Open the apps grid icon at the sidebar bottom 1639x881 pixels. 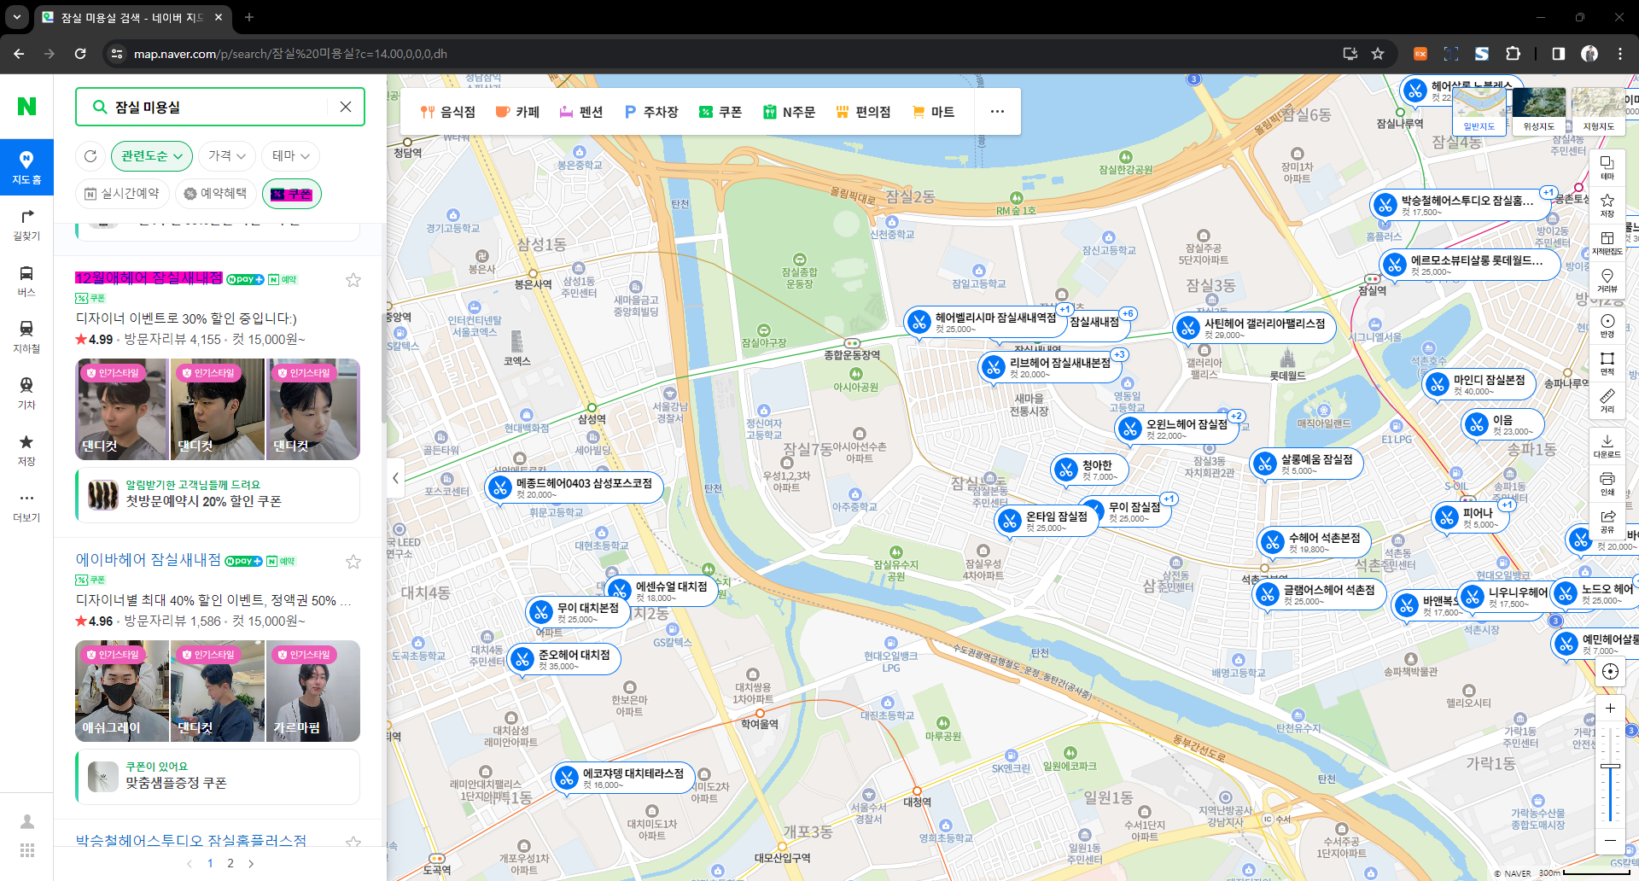(x=27, y=850)
